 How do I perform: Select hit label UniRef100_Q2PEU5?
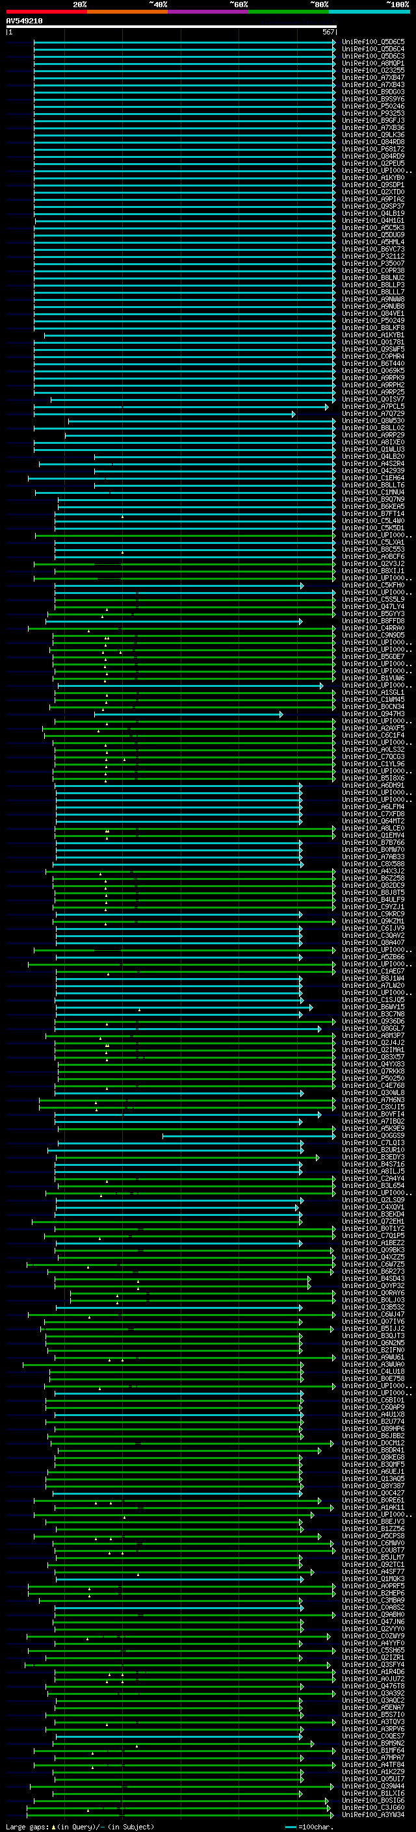point(373,164)
